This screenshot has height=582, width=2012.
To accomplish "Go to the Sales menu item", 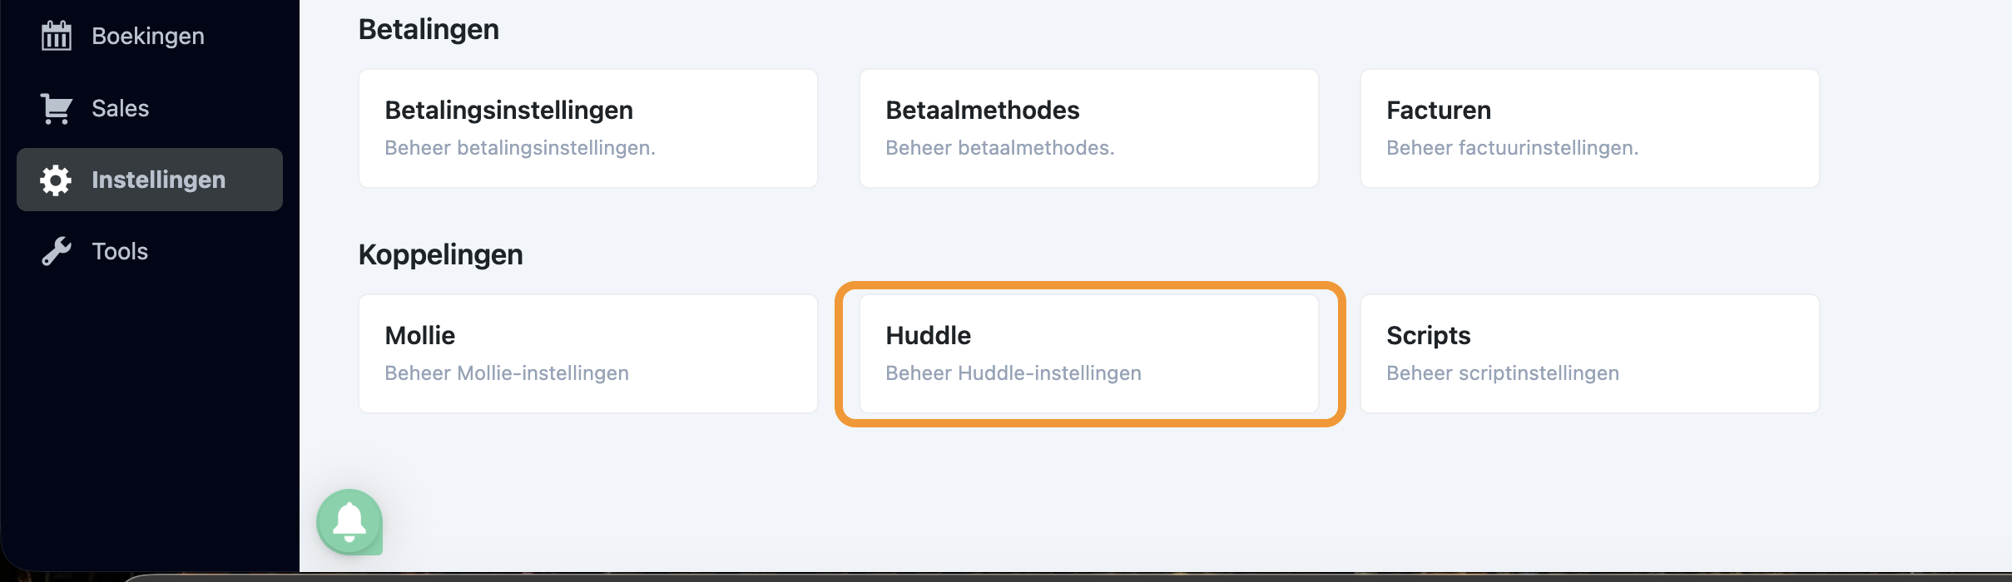I will [121, 108].
